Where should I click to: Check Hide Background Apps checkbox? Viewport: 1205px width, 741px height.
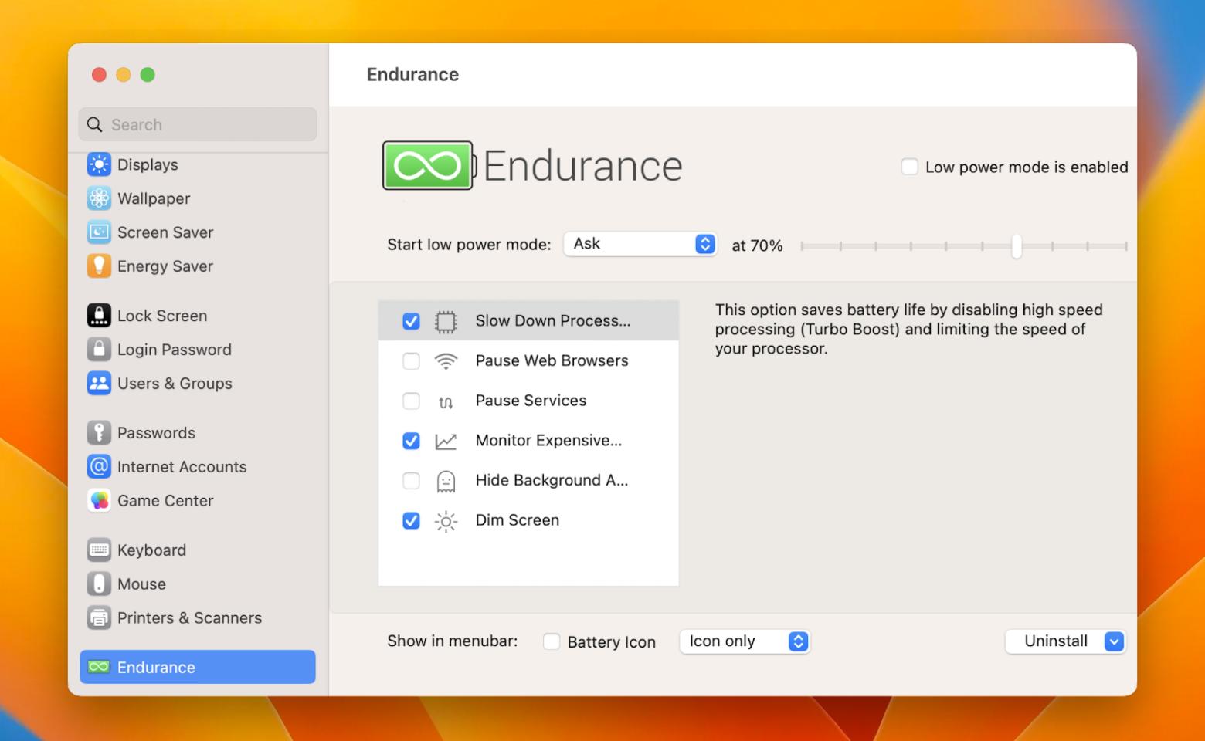pyautogui.click(x=412, y=481)
